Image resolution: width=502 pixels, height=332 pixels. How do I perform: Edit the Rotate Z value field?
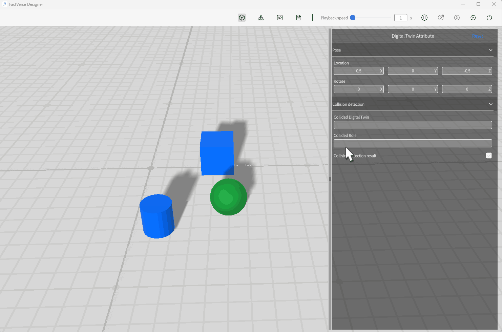click(x=467, y=89)
